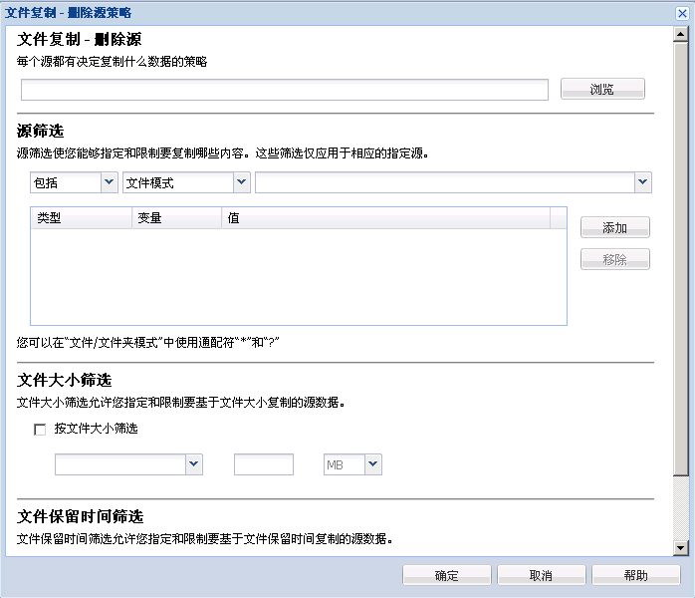Click the scrollbar down arrow
This screenshot has width=695, height=598.
tap(680, 548)
